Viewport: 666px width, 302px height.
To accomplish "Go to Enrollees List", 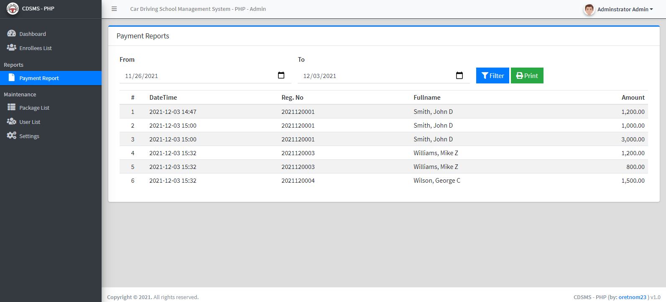I will click(51, 48).
